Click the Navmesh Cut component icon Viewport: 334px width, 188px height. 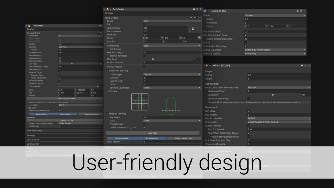205,11
